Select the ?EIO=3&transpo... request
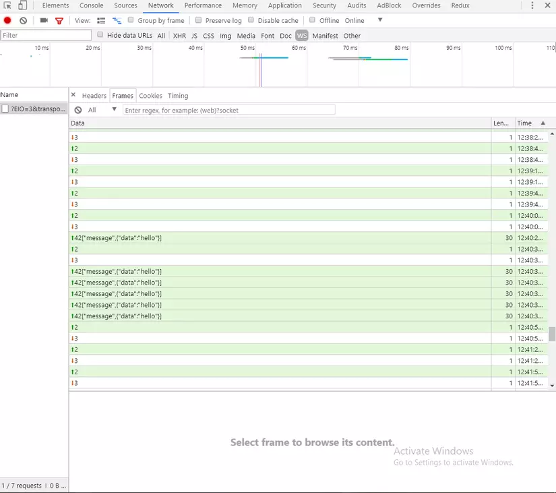The height and width of the screenshot is (493, 556). (x=34, y=109)
